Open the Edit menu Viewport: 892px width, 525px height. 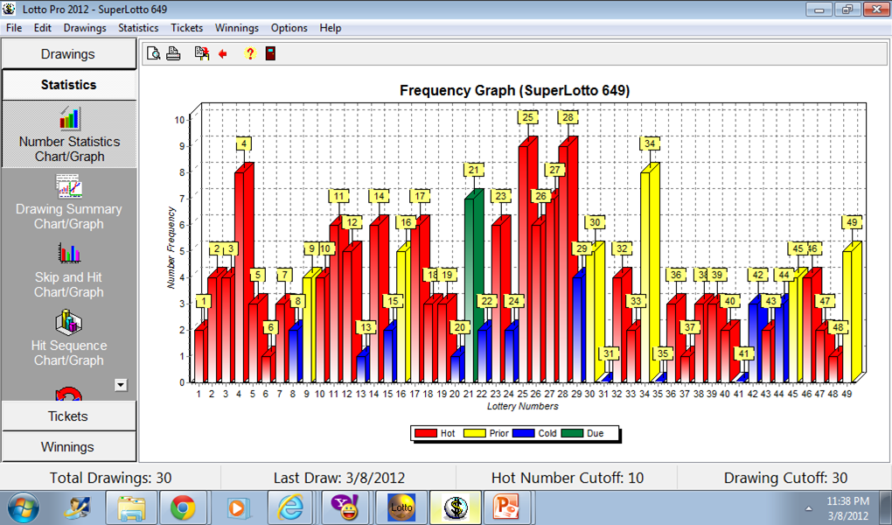pyautogui.click(x=43, y=28)
